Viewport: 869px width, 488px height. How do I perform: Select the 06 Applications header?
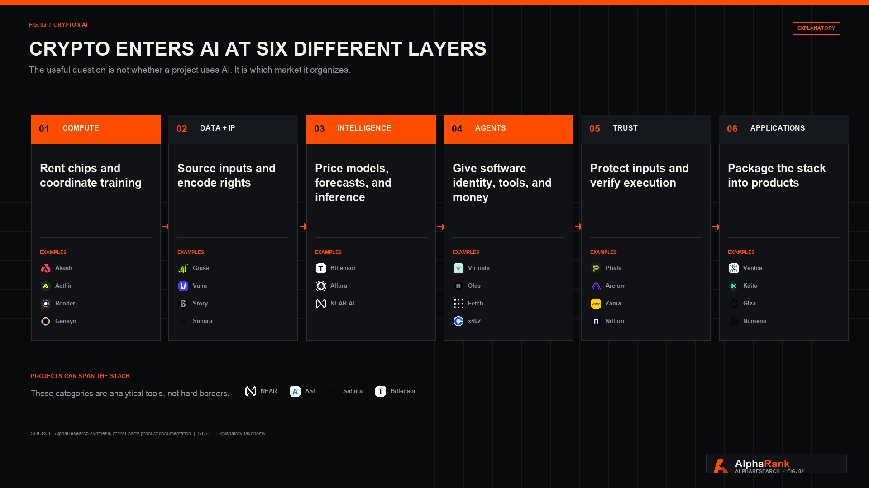(x=783, y=129)
